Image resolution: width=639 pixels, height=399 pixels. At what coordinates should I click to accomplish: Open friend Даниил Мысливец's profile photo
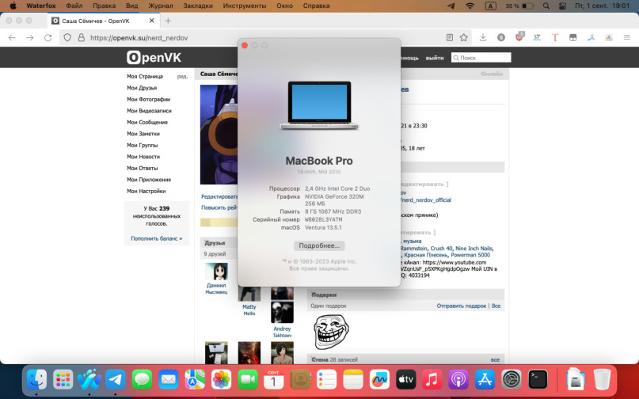[x=216, y=271]
